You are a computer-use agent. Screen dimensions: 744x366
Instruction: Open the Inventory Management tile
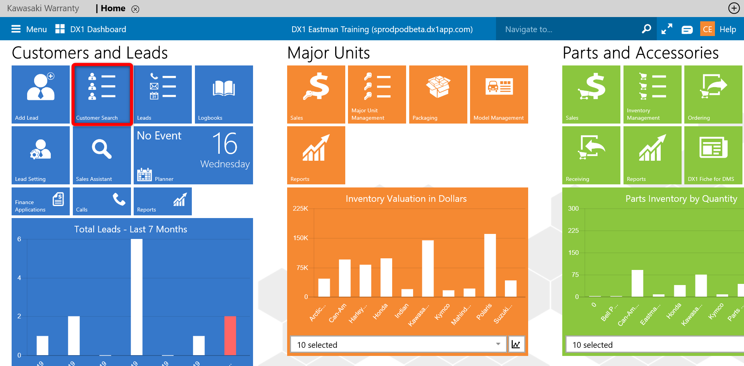pyautogui.click(x=653, y=95)
